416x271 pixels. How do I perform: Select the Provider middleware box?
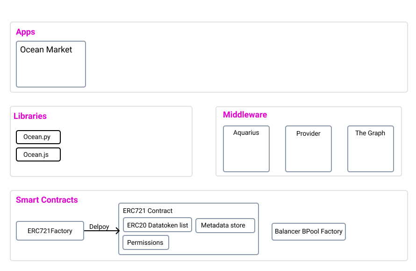(308, 149)
